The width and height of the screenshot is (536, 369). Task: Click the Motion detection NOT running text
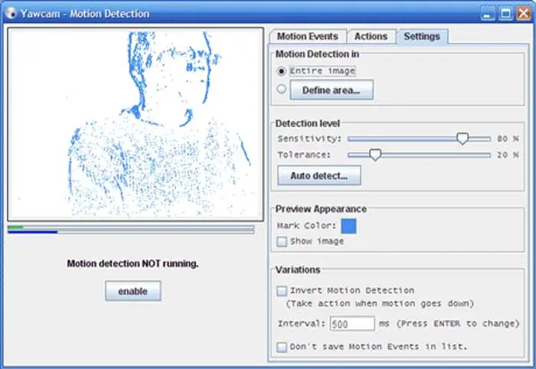[x=132, y=264]
